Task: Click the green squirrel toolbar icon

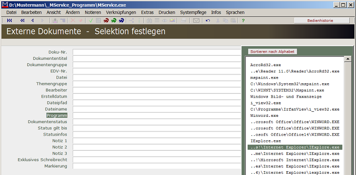Action: click(x=114, y=21)
